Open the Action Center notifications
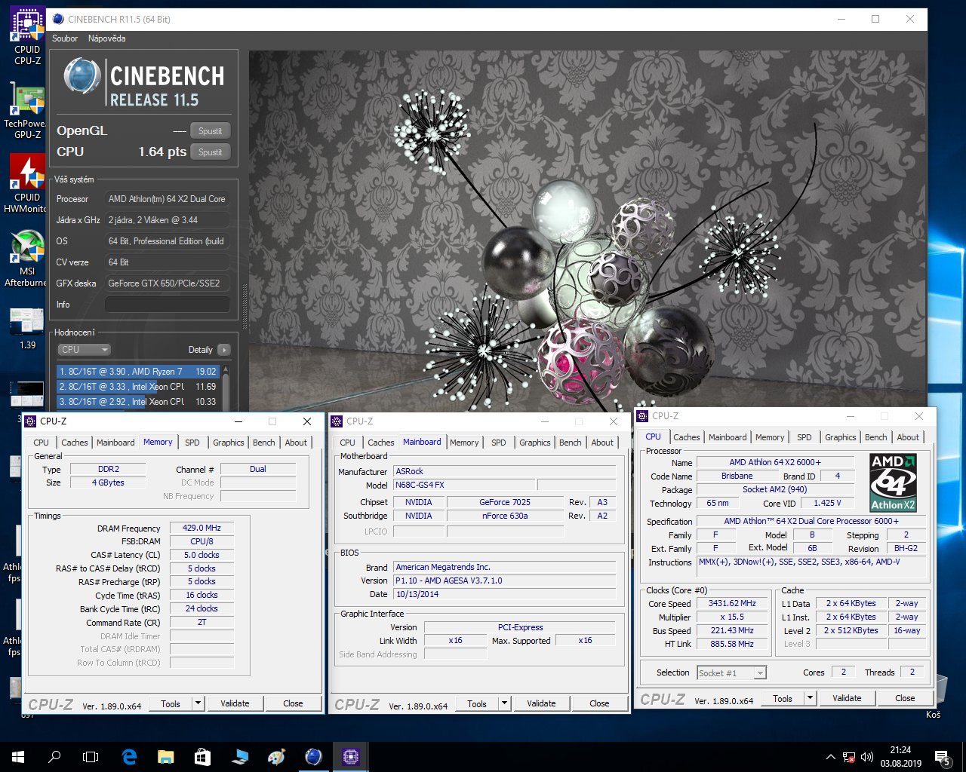Viewport: 966px width, 772px height. pos(942,757)
